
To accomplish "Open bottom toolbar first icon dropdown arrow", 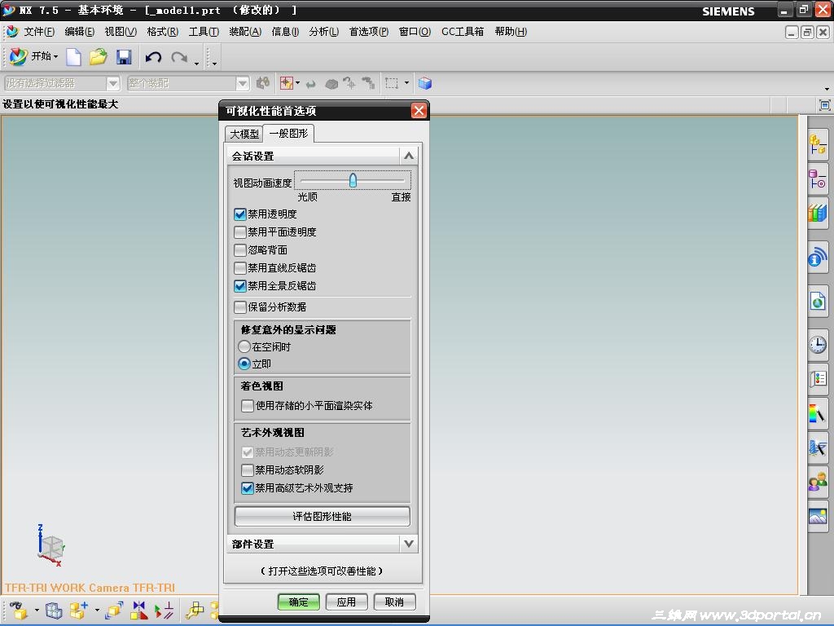I will (x=37, y=610).
